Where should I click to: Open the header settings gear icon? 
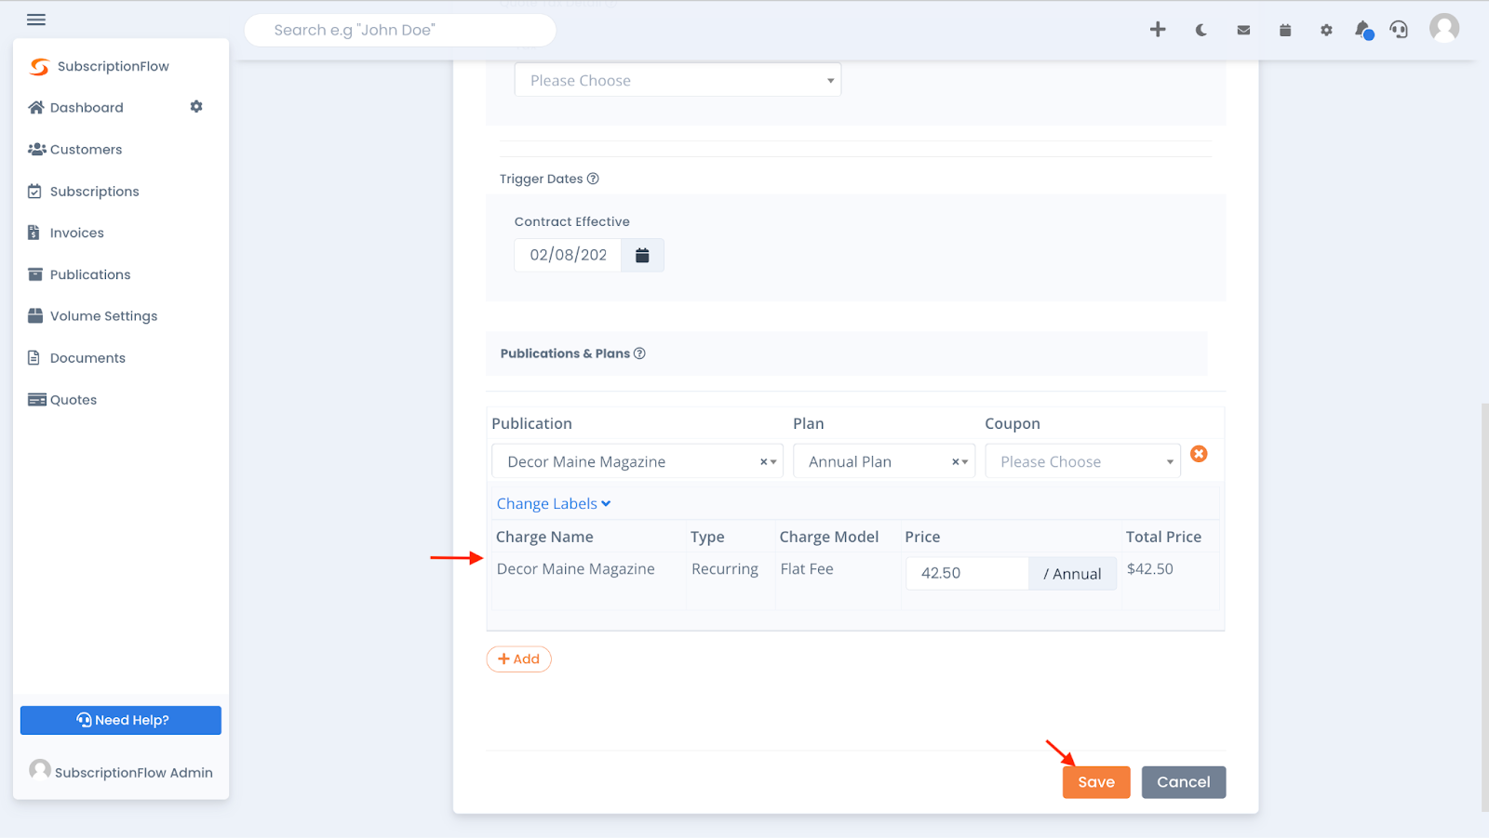point(1326,30)
